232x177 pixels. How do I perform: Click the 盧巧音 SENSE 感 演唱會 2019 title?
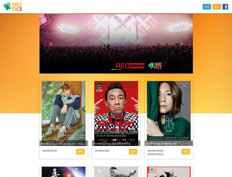(161, 144)
